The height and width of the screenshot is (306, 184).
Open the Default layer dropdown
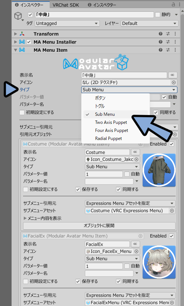point(150,23)
